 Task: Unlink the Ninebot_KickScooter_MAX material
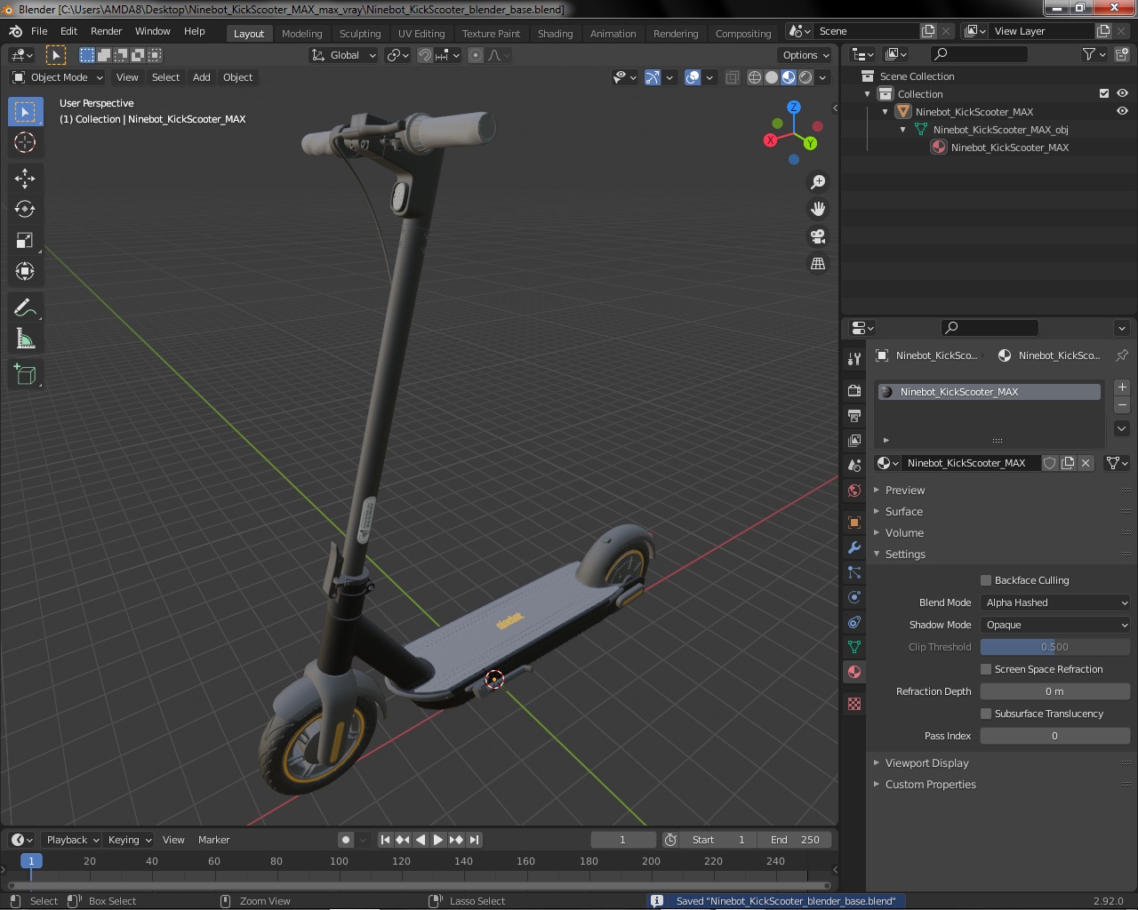[1086, 463]
